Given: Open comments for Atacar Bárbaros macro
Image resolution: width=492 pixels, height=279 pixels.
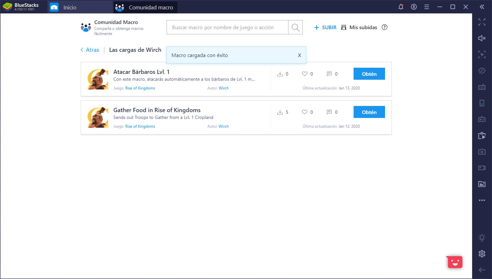Looking at the screenshot, I should click(x=329, y=74).
